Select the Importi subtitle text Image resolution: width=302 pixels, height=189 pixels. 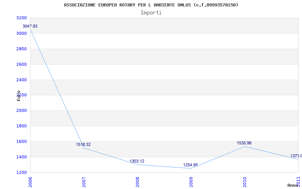pyautogui.click(x=151, y=13)
